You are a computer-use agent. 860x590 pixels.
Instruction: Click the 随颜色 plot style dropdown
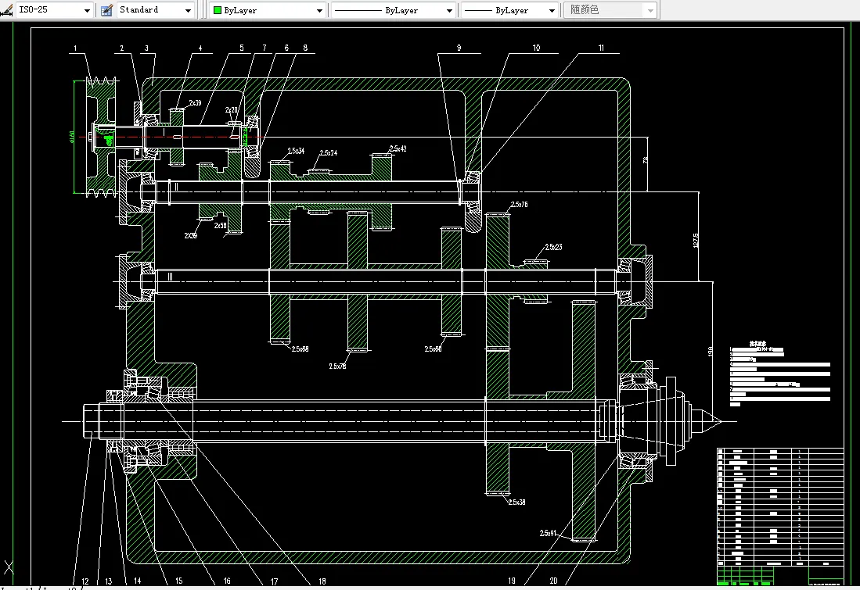(610, 10)
